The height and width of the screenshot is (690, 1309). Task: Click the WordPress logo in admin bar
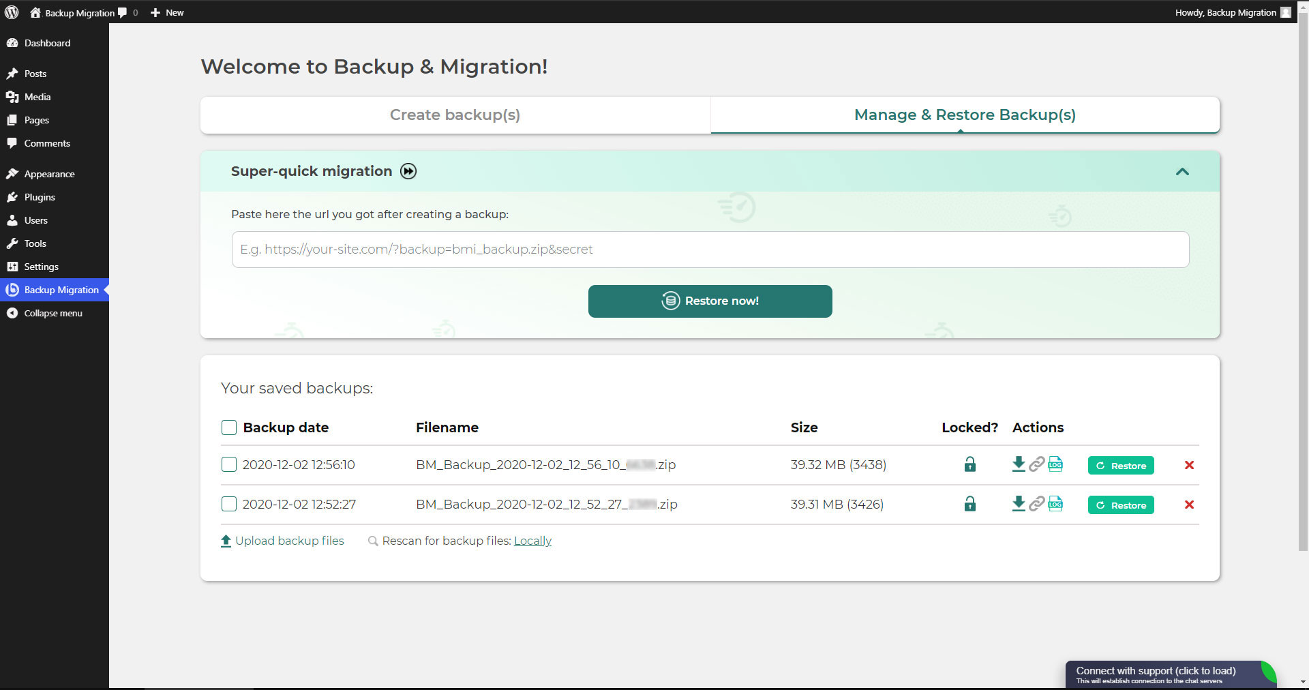pyautogui.click(x=12, y=12)
